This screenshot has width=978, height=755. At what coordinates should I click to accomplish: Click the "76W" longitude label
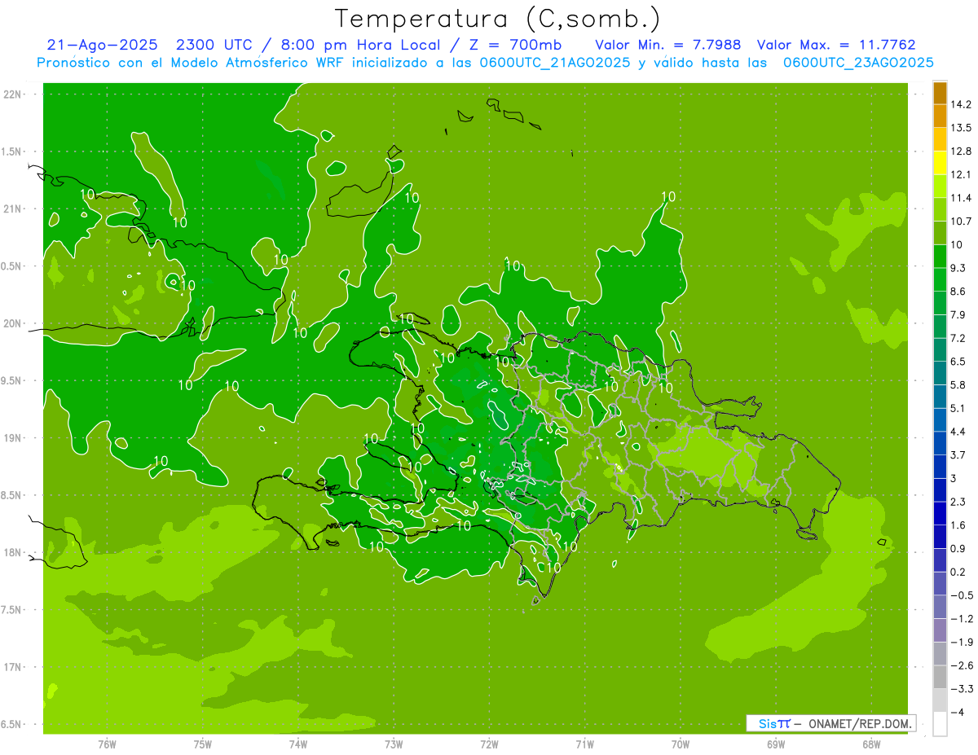tap(107, 744)
